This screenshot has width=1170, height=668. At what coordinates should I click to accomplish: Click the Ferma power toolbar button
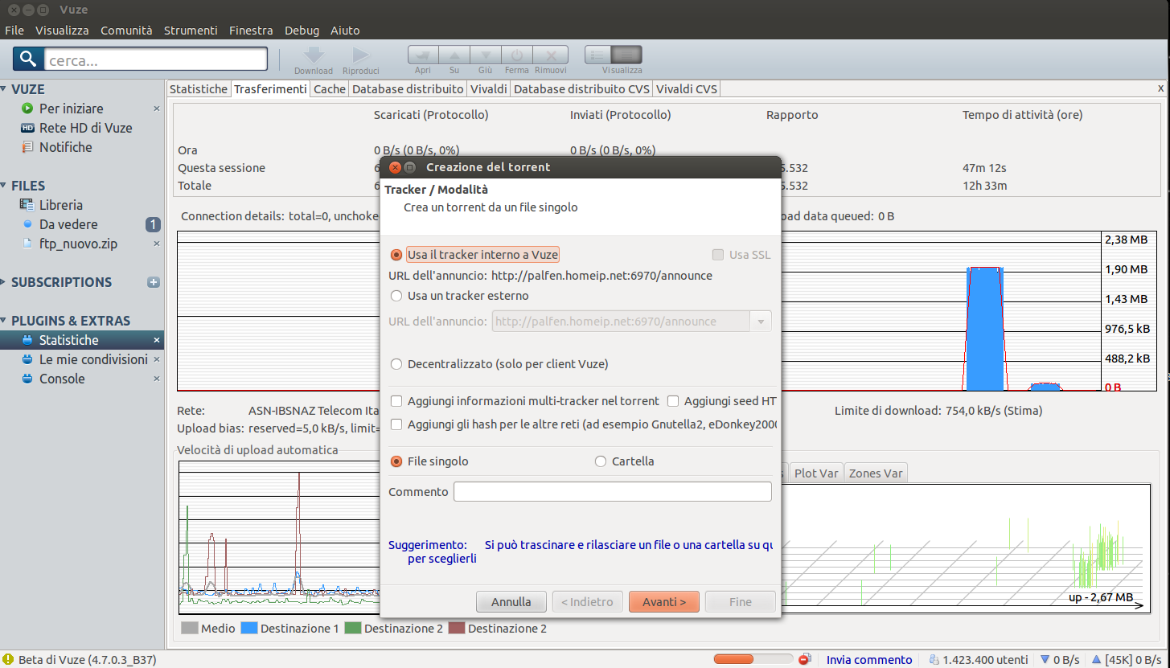pyautogui.click(x=517, y=55)
